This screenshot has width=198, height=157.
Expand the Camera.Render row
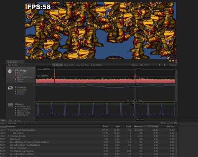tap(9, 136)
